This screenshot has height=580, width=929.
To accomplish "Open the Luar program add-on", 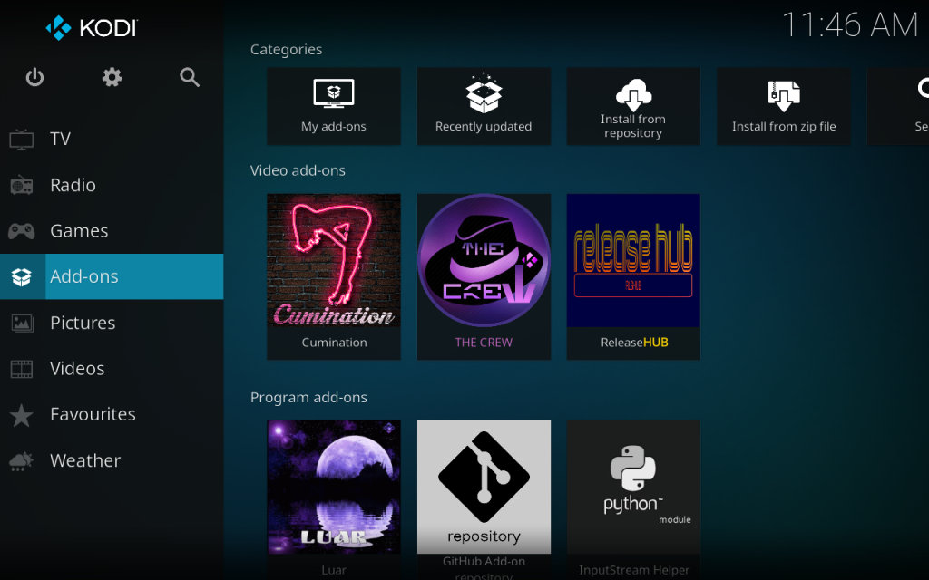I will [334, 494].
